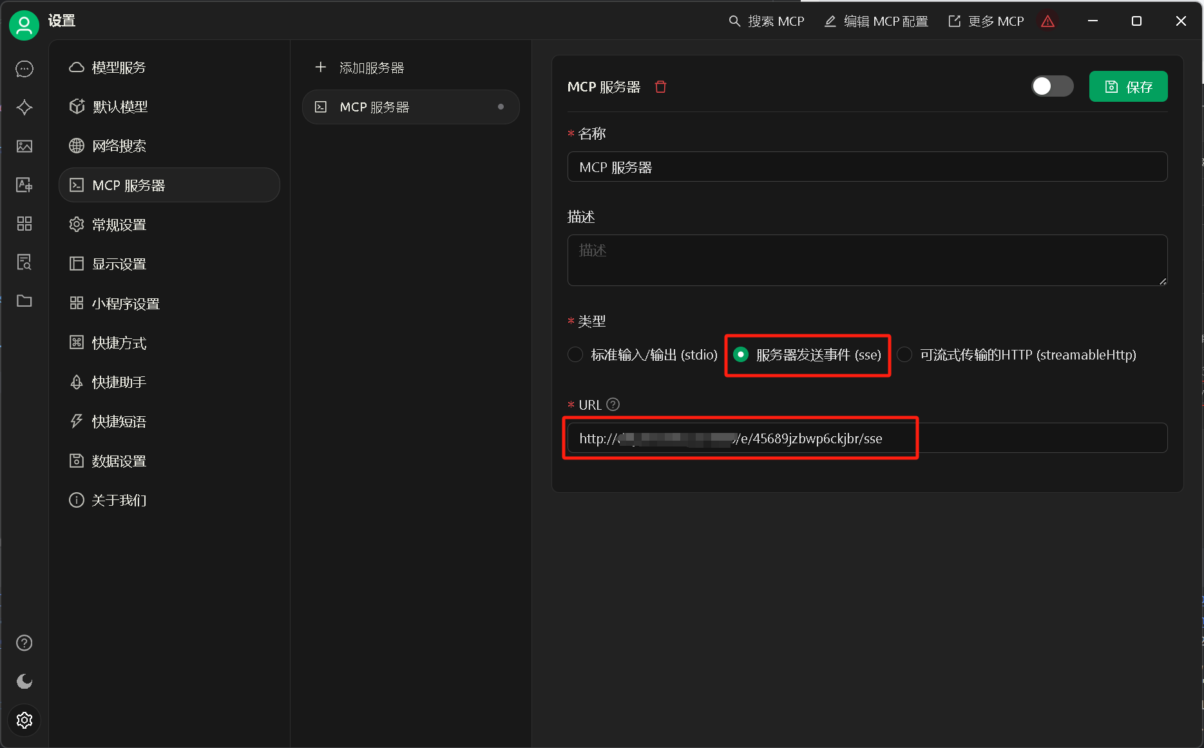This screenshot has height=748, width=1204.
Task: Open 数据设置 page
Action: [169, 461]
